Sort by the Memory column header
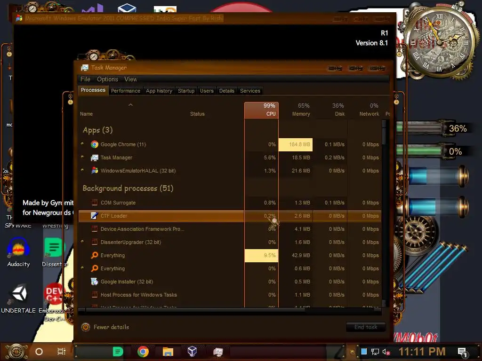 click(x=296, y=110)
